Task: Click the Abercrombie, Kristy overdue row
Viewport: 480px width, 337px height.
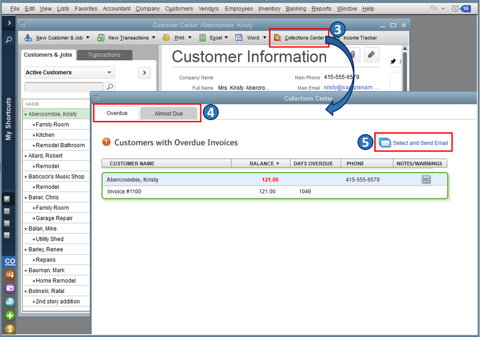Action: tap(275, 180)
